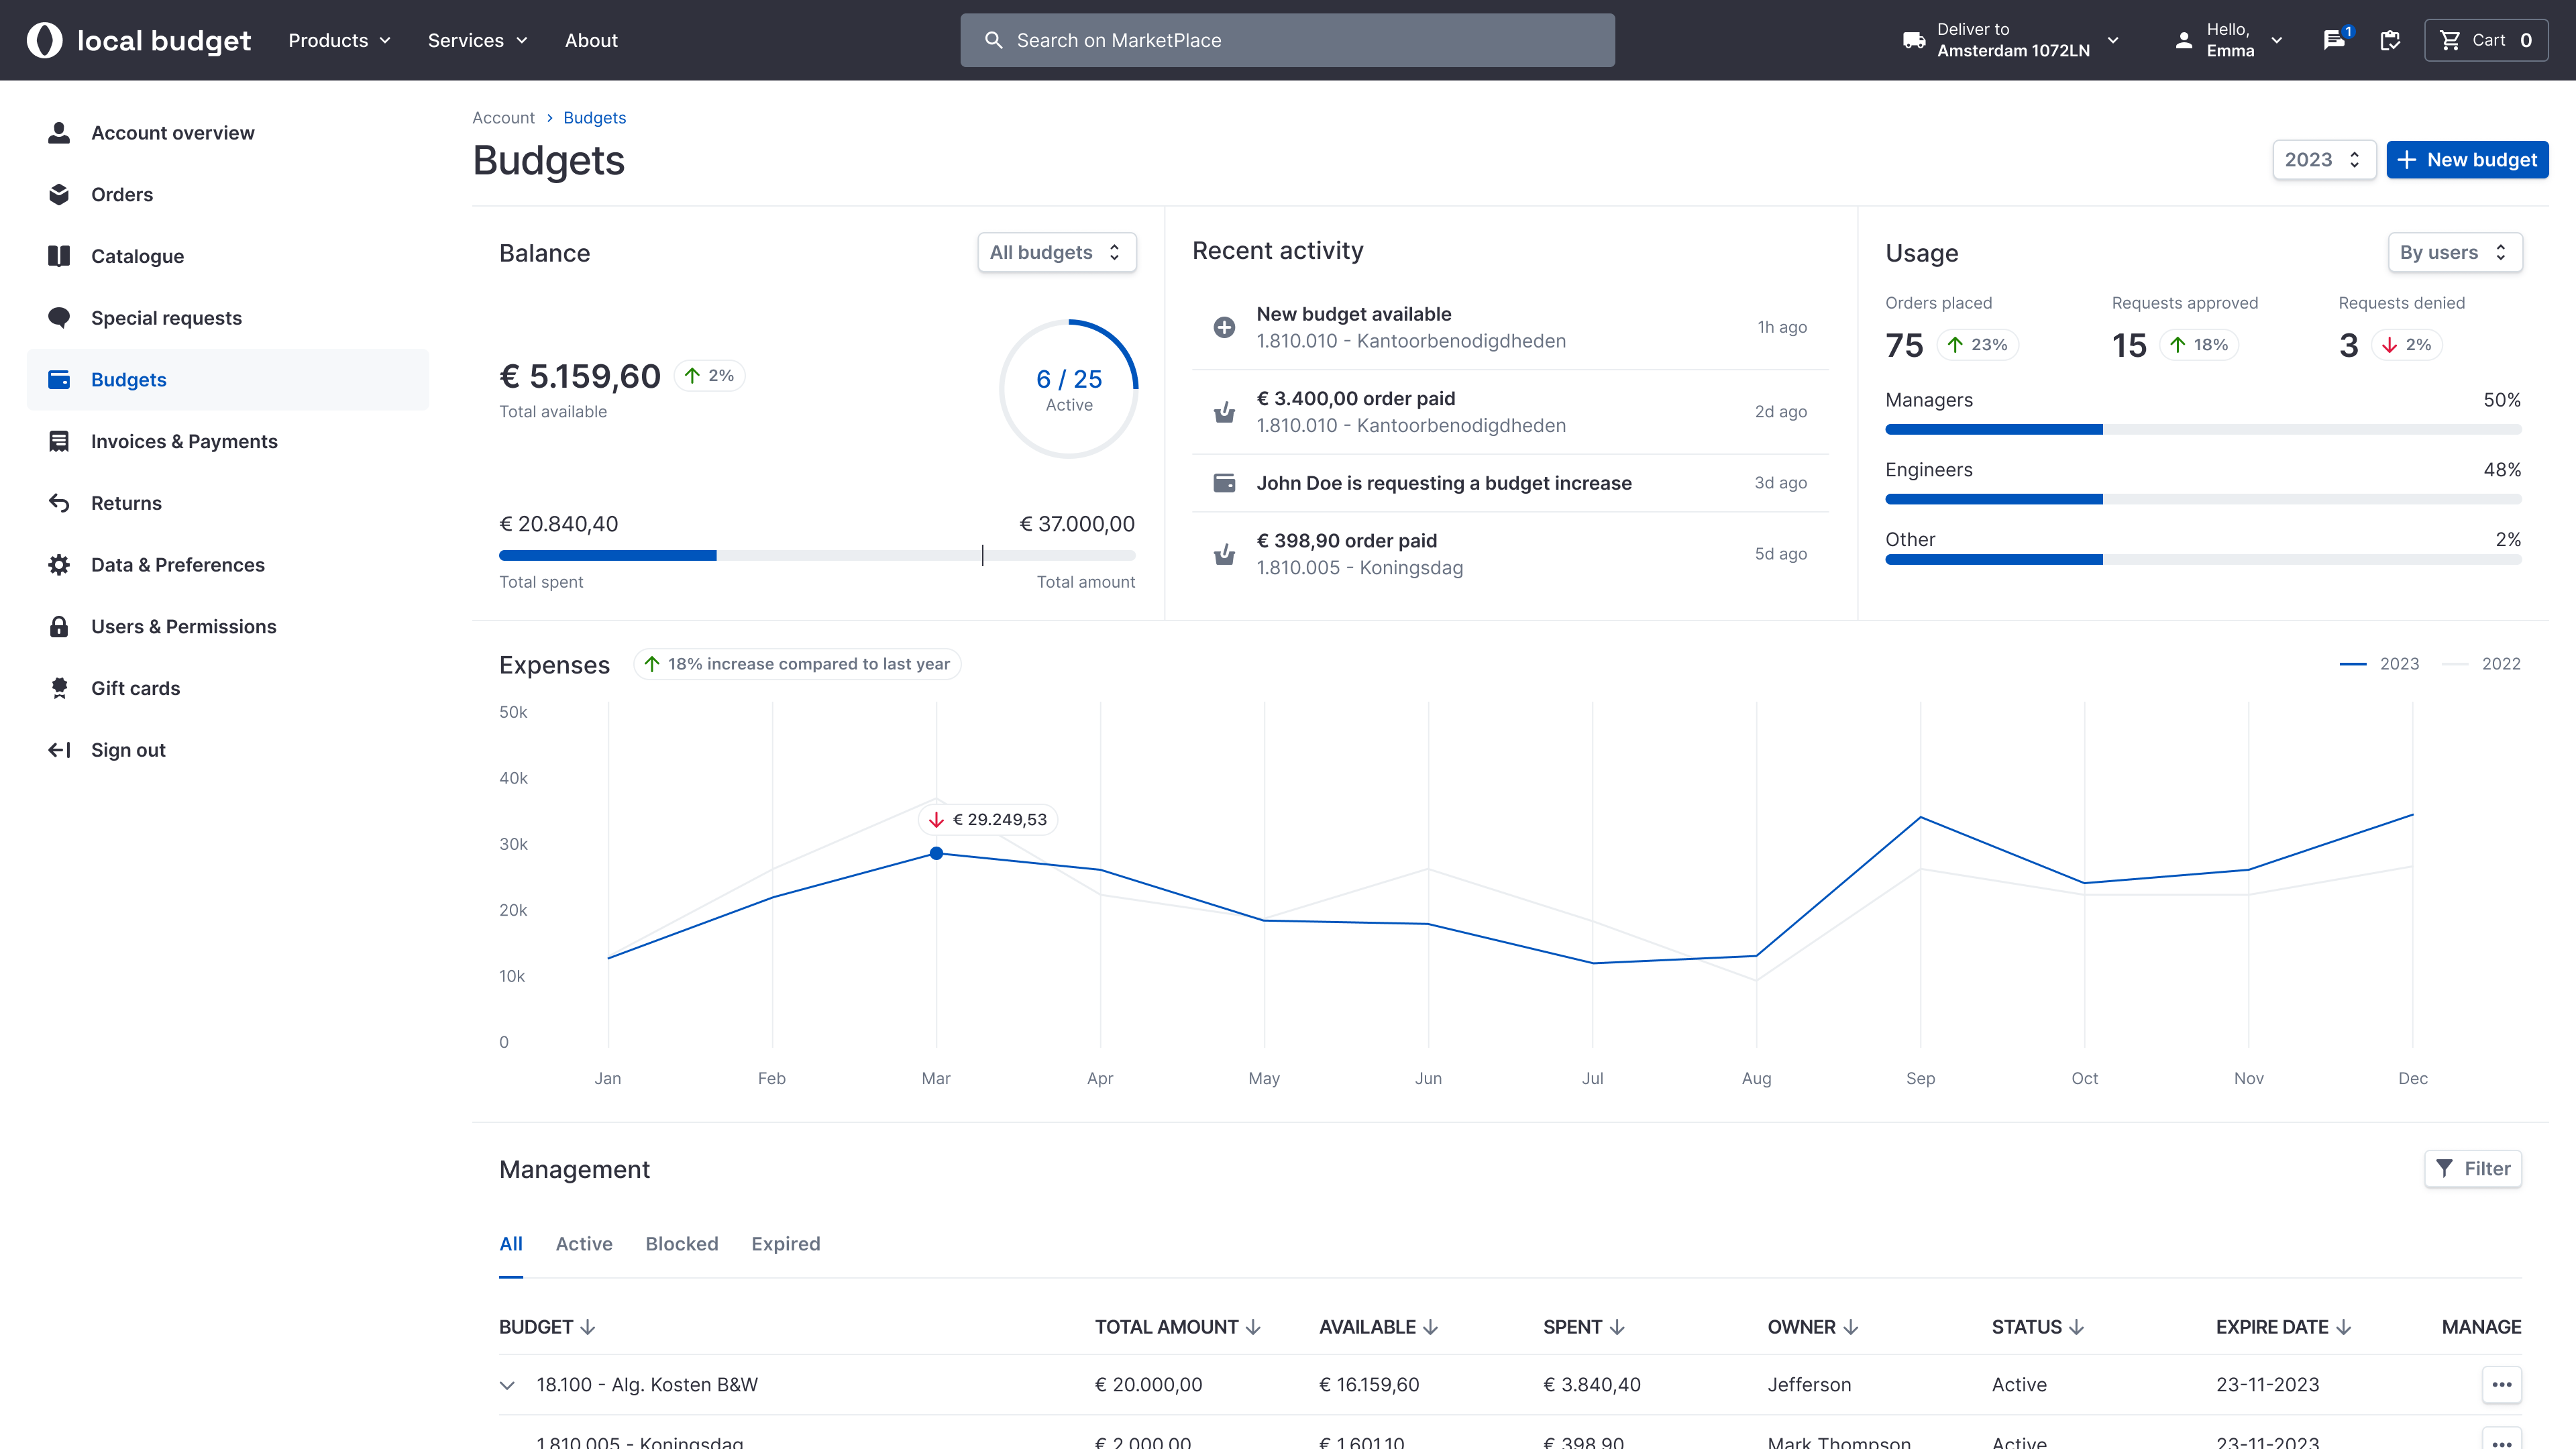Open the Products menu
Image resolution: width=2576 pixels, height=1449 pixels.
(x=339, y=40)
